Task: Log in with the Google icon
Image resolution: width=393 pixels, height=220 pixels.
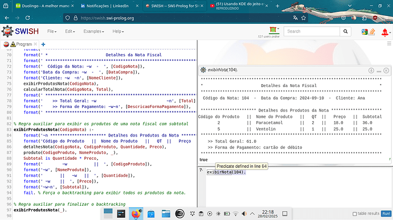Action: pos(365,32)
